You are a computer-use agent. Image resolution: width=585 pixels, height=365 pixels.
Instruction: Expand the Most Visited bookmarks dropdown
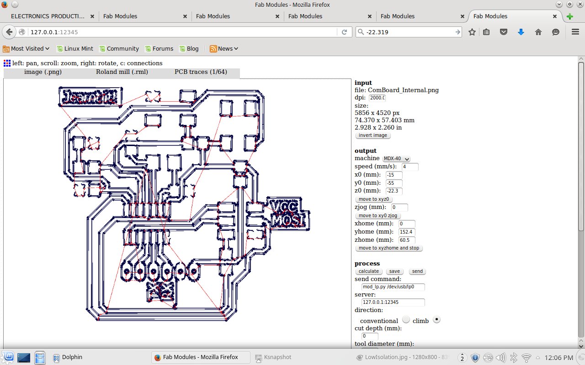[27, 48]
